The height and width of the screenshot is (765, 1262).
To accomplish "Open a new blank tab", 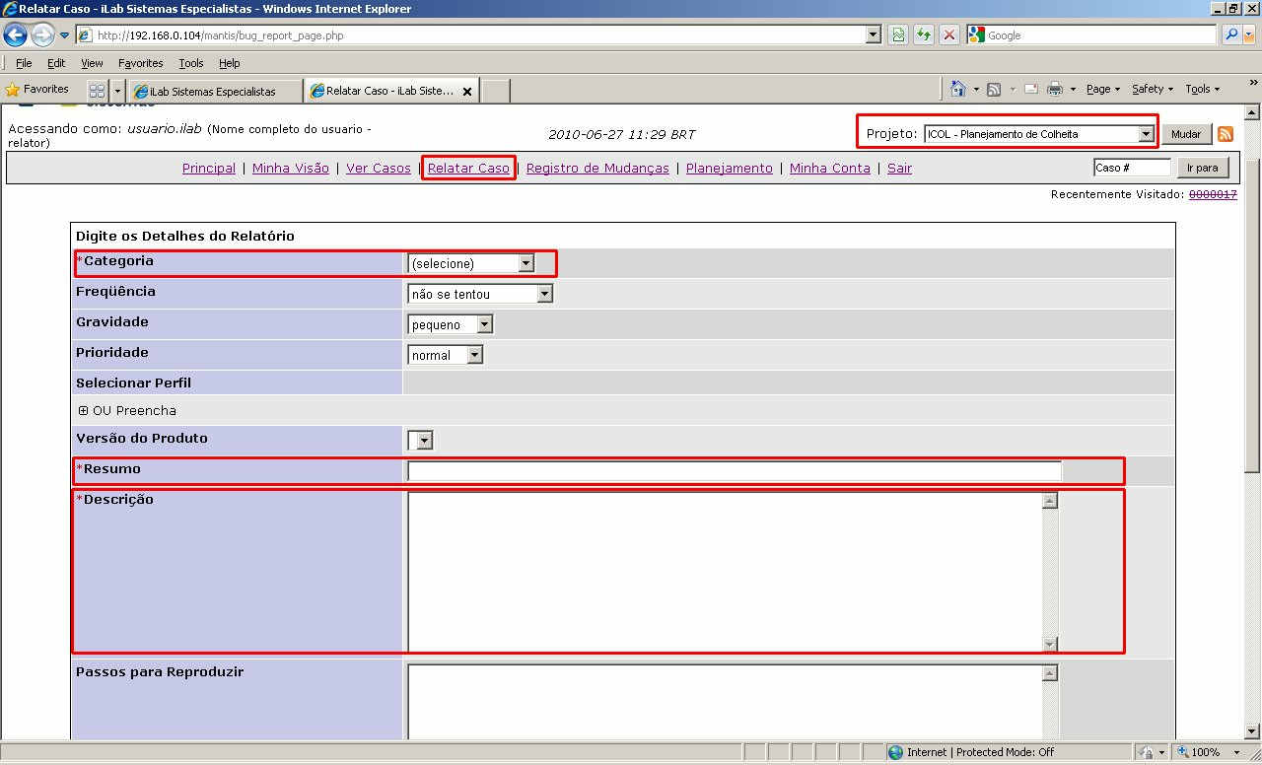I will coord(496,91).
